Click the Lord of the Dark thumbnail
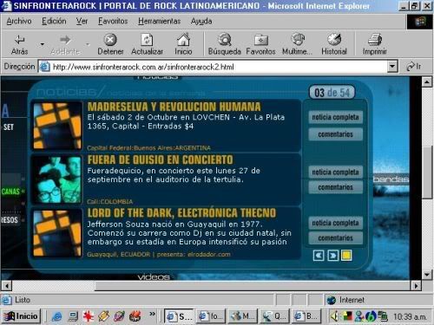Viewport: 434px width, 325px height. click(57, 233)
